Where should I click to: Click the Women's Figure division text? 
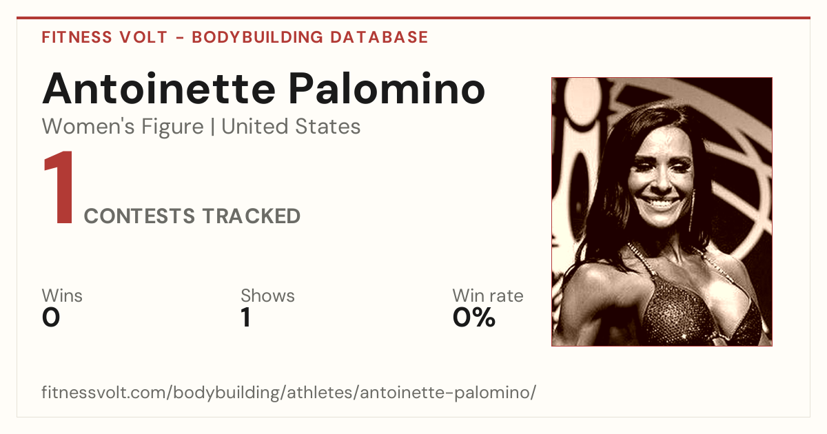click(x=123, y=127)
